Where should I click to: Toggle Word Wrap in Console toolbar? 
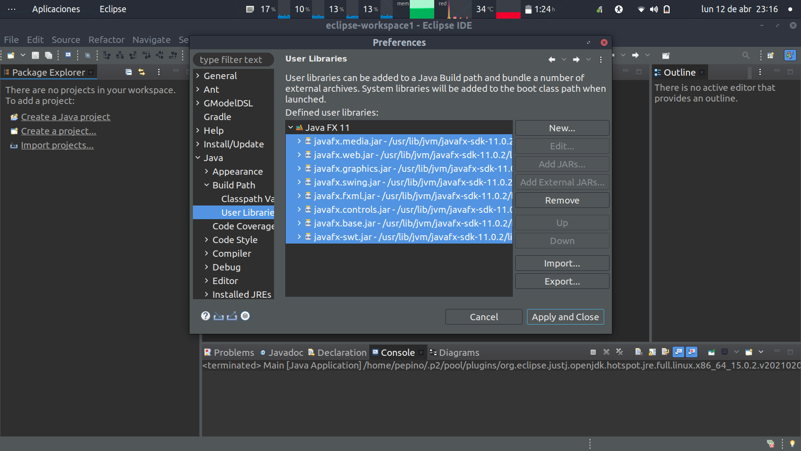point(665,352)
